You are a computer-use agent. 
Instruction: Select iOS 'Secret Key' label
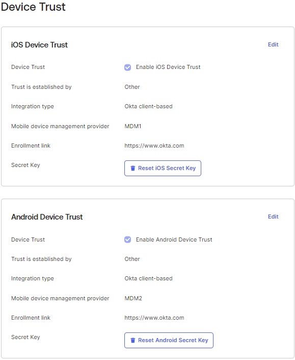(25, 165)
